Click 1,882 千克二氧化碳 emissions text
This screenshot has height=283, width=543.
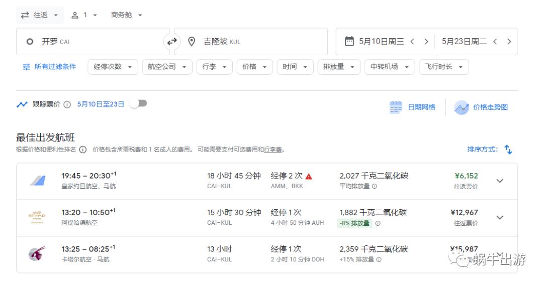373,213
